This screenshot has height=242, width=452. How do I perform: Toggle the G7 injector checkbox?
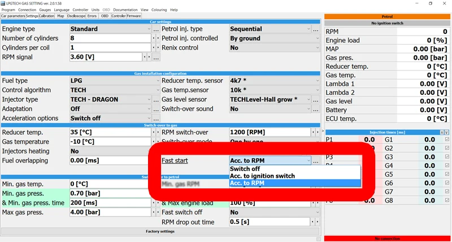click(447, 191)
